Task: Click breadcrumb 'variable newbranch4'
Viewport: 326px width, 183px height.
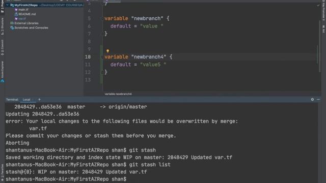Action: coord(118,94)
